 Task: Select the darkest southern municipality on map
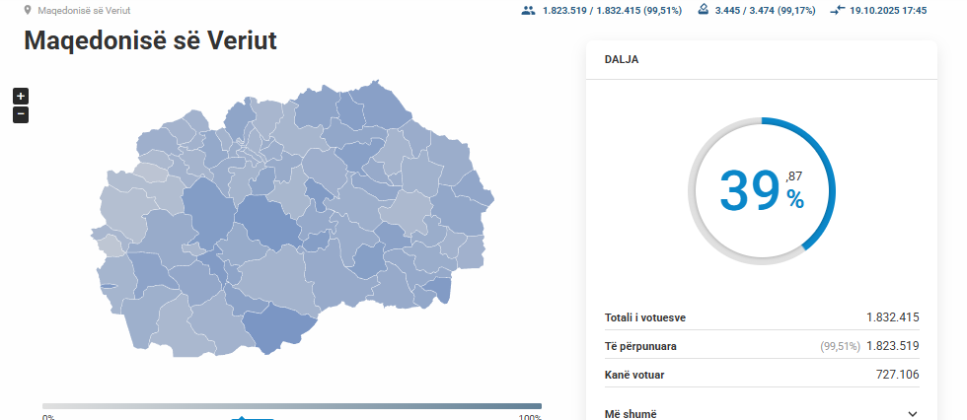[x=279, y=328]
